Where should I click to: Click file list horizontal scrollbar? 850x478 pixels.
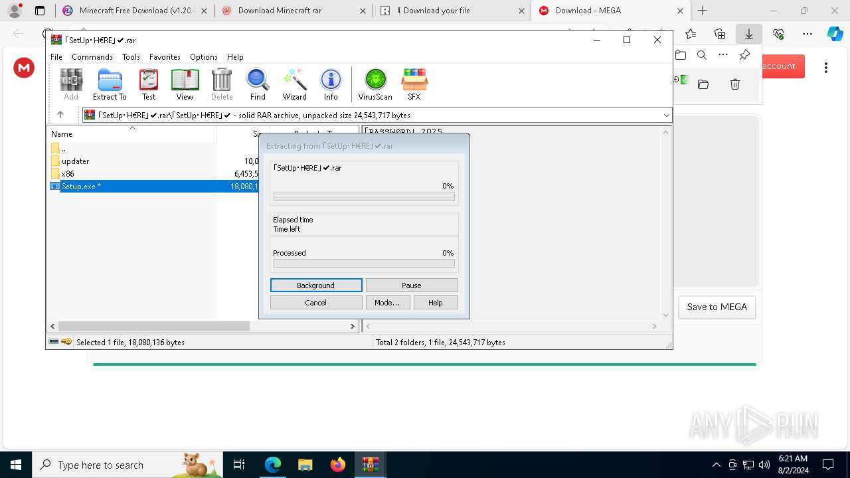[x=154, y=326]
